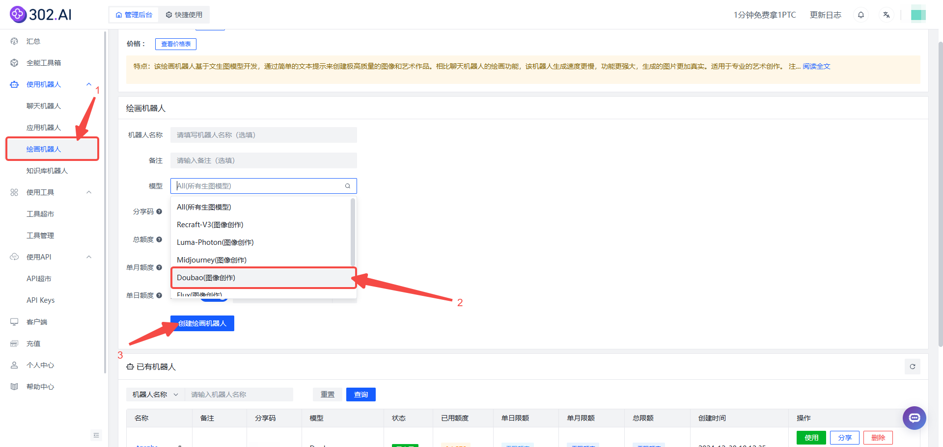Click the green 使用 button

811,438
